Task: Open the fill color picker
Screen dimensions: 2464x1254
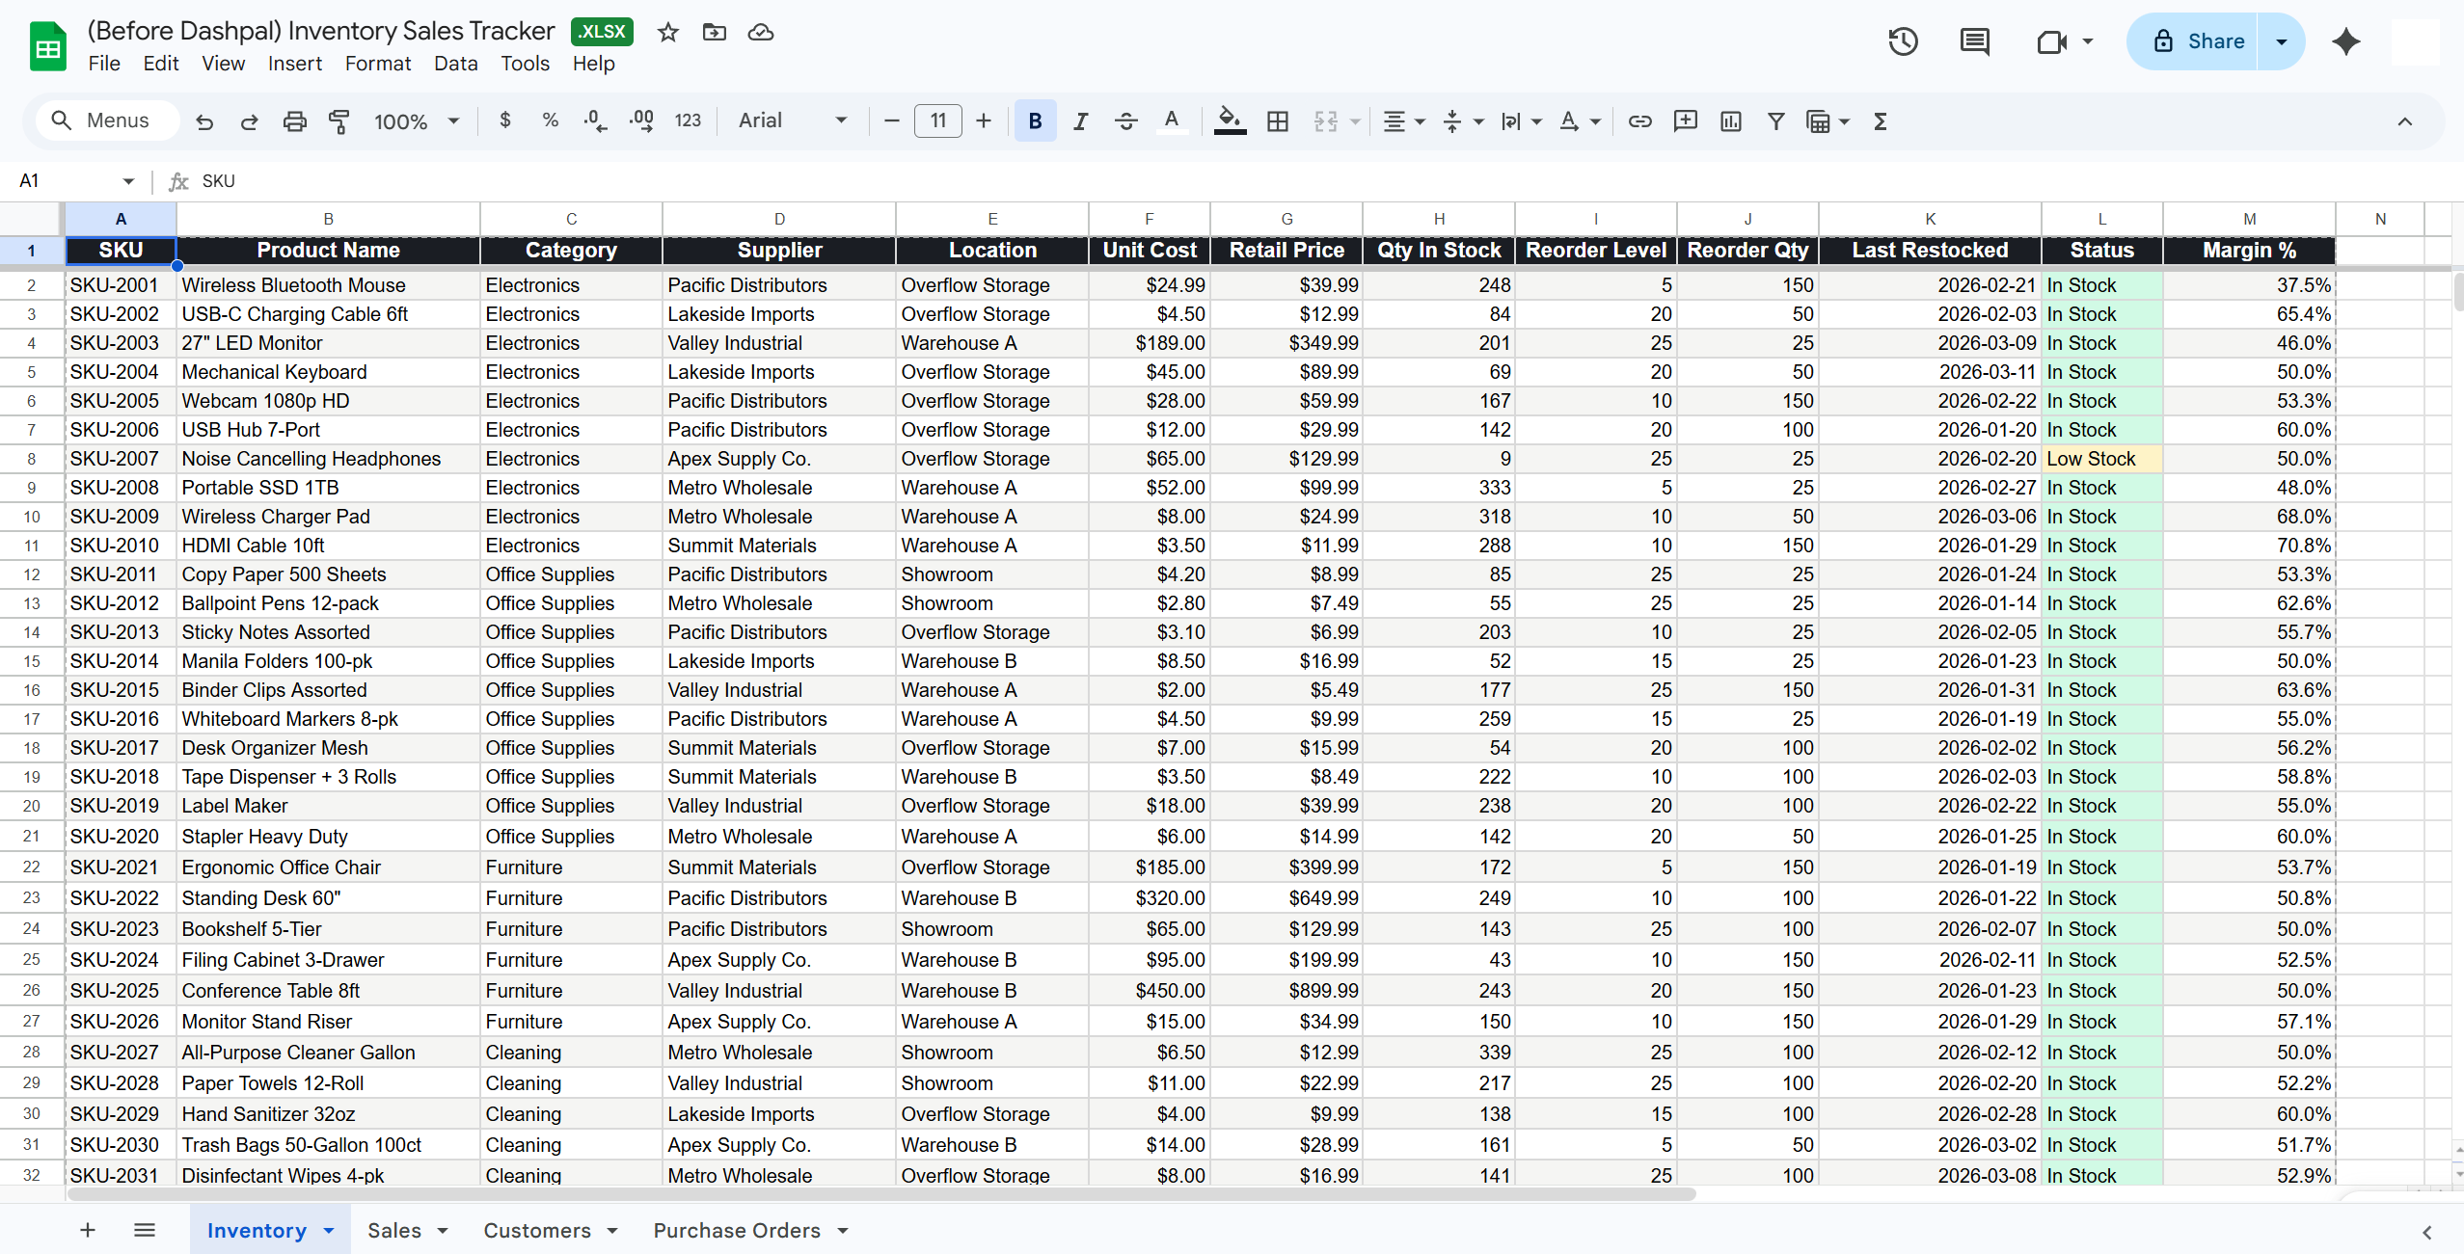Action: (1229, 120)
